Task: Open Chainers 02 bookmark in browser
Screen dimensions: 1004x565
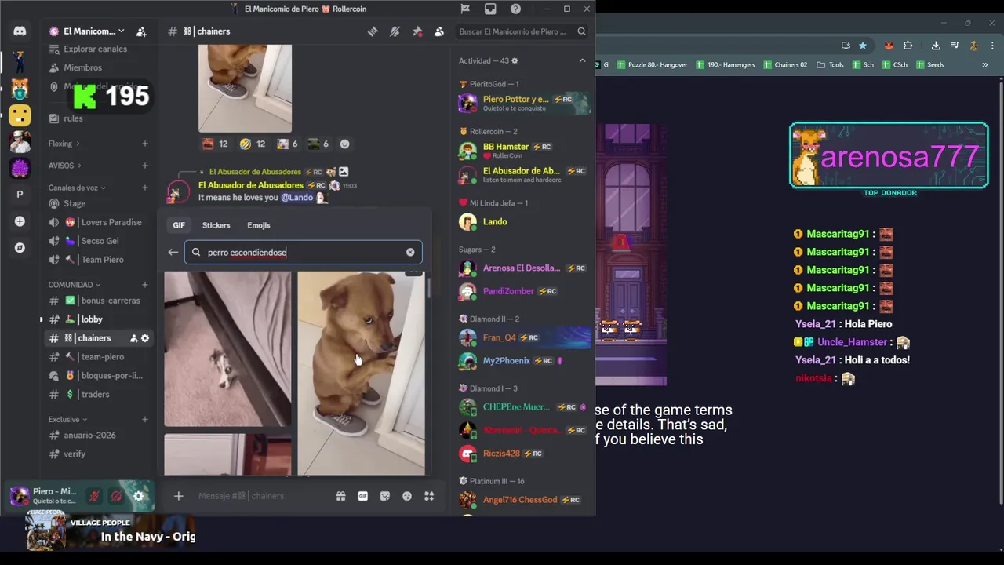Action: (x=785, y=64)
